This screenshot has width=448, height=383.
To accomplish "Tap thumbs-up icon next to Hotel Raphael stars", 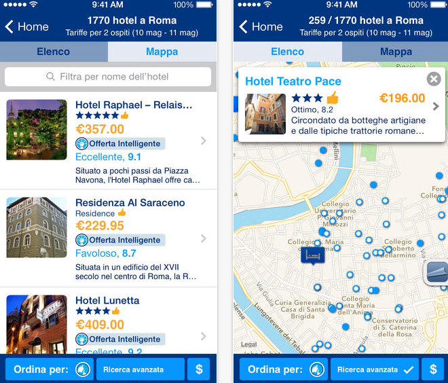I will coord(125,115).
